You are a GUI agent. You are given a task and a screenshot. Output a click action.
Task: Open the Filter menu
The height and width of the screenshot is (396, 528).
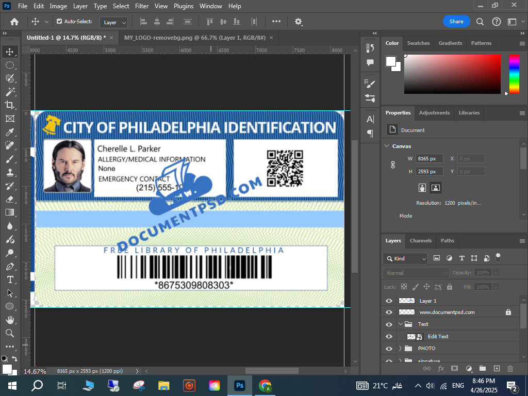click(142, 6)
